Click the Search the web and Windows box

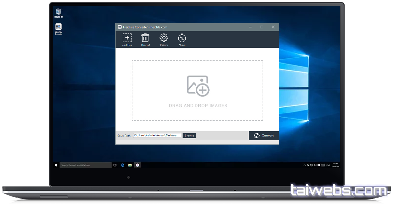(84, 165)
